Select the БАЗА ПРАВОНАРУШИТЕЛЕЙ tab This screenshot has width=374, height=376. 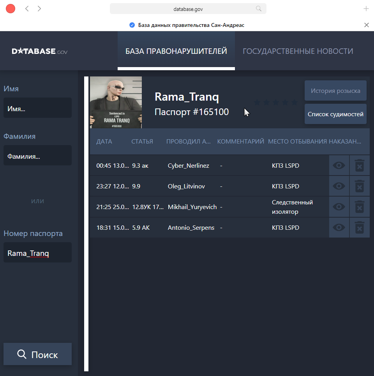[176, 51]
